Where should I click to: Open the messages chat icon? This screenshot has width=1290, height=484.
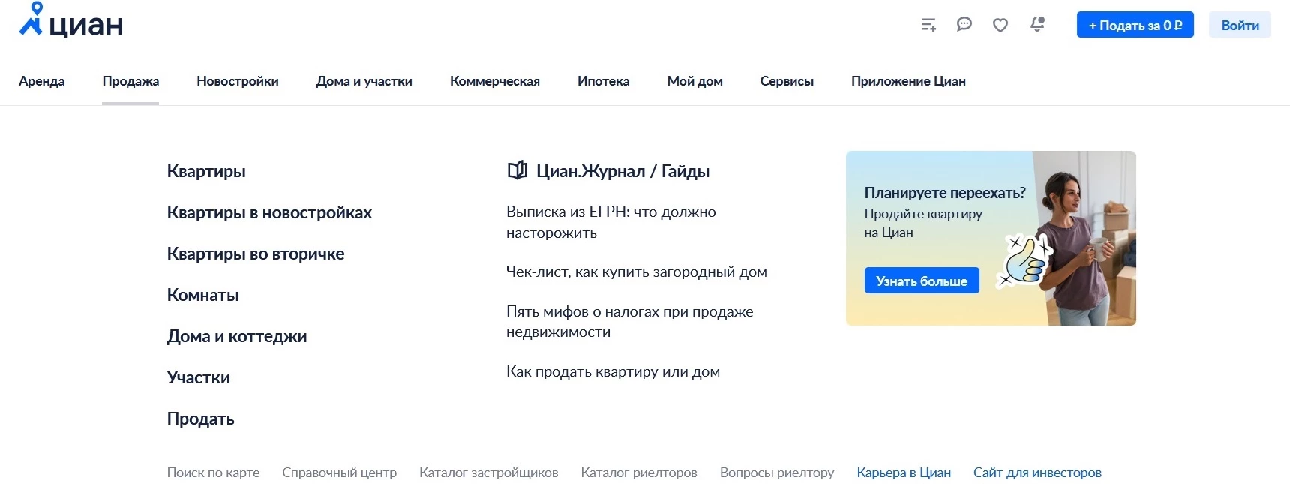(x=964, y=25)
